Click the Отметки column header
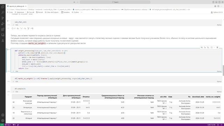Viewport: 224px width, 126px height. coord(86,97)
